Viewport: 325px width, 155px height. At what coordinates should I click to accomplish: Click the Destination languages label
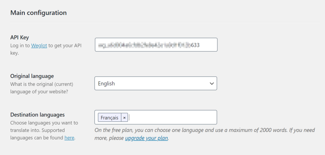tap(37, 115)
